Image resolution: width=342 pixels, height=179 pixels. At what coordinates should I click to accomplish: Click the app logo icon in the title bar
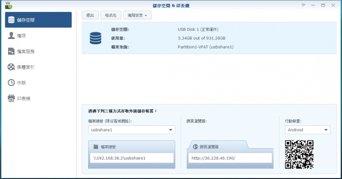point(9,5)
